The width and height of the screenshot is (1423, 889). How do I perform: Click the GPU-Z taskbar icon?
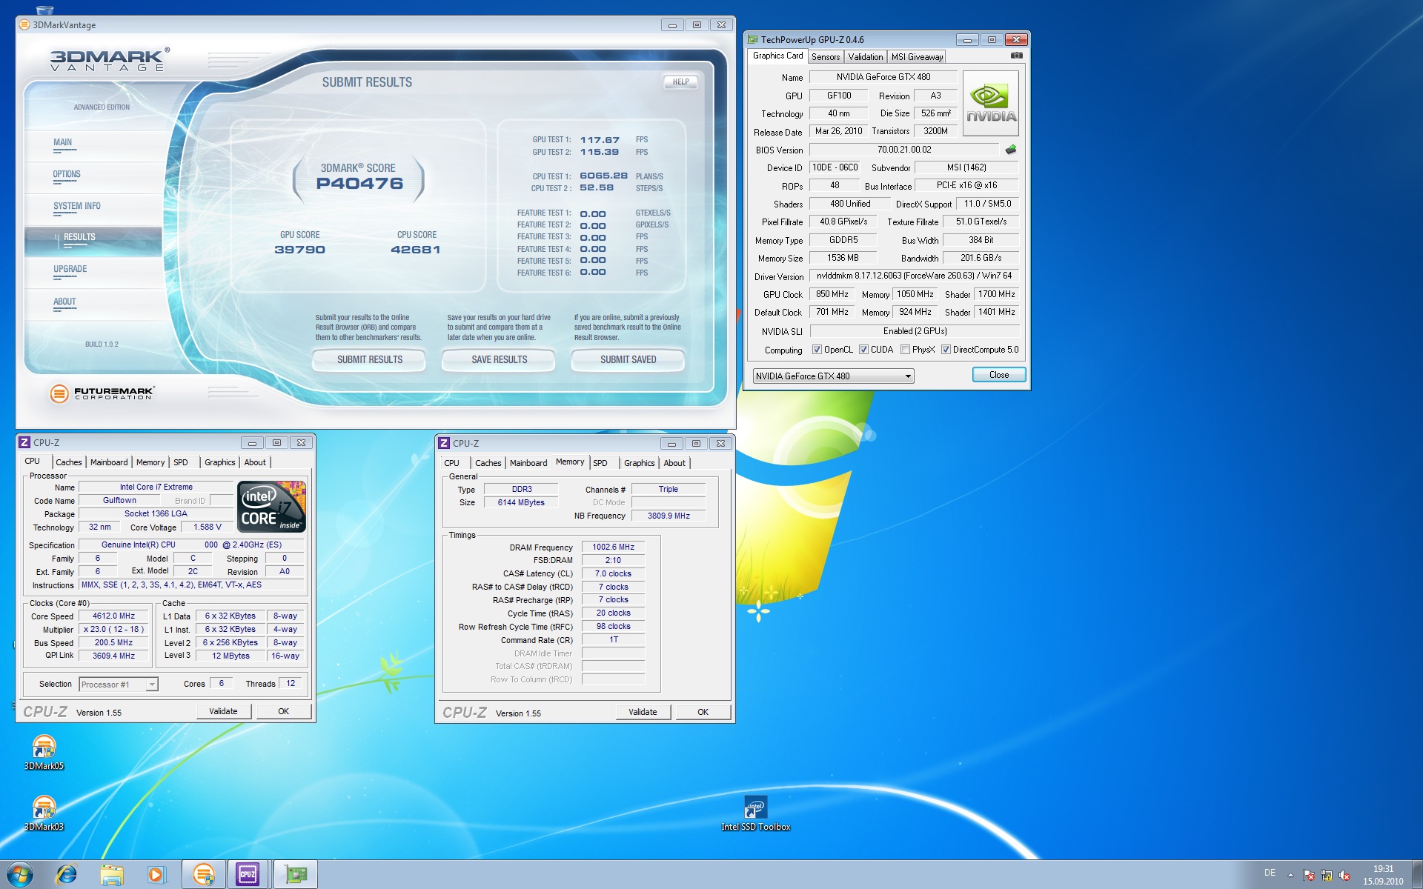[x=296, y=874]
